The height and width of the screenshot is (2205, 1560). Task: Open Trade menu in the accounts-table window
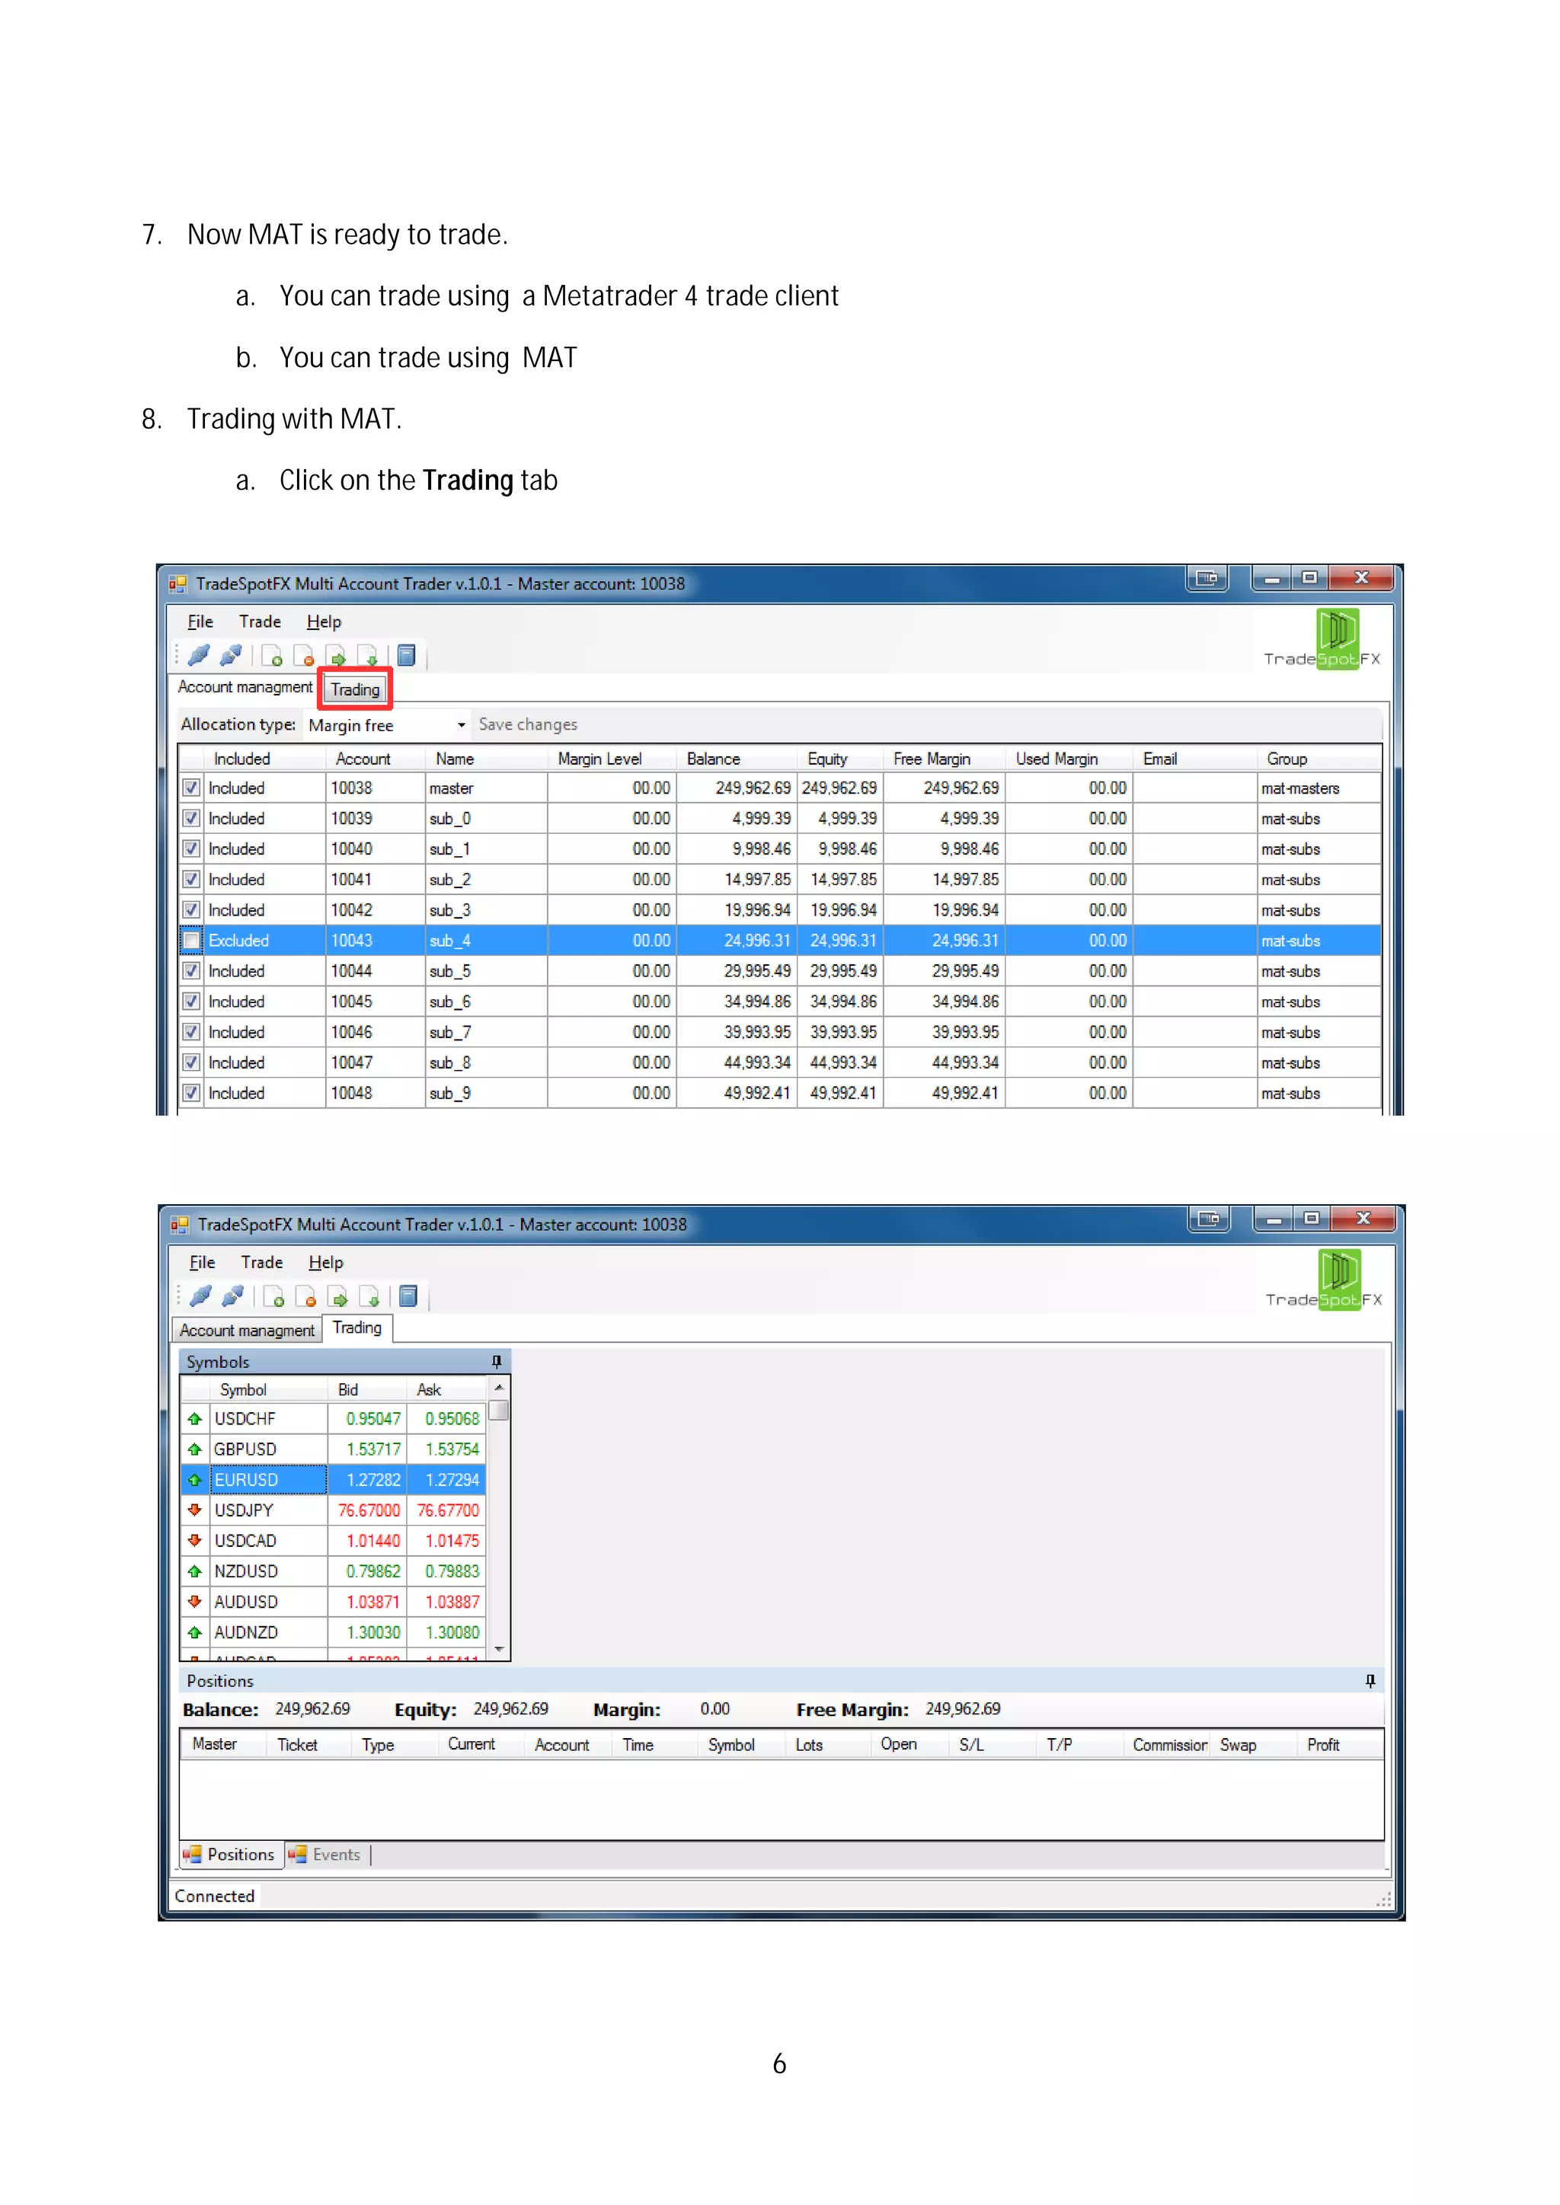261,622
